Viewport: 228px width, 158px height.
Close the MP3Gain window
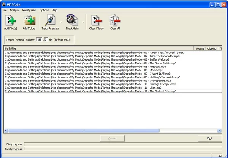224,5
